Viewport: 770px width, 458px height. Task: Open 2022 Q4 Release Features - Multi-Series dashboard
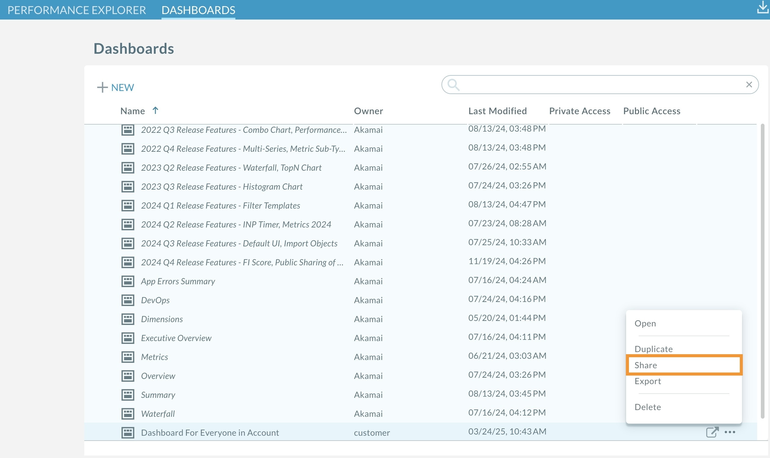point(243,149)
